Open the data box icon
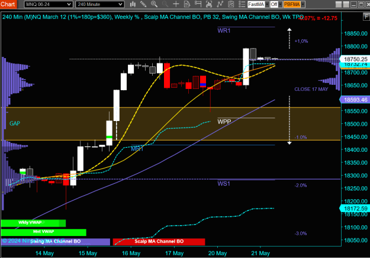 tap(187, 4)
